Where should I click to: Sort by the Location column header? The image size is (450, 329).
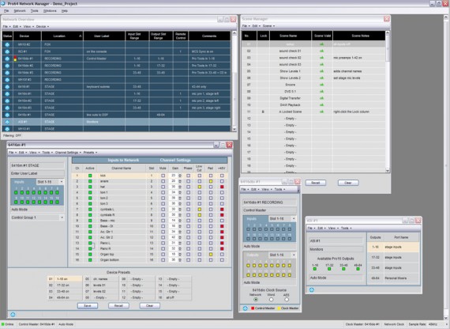(x=62, y=36)
